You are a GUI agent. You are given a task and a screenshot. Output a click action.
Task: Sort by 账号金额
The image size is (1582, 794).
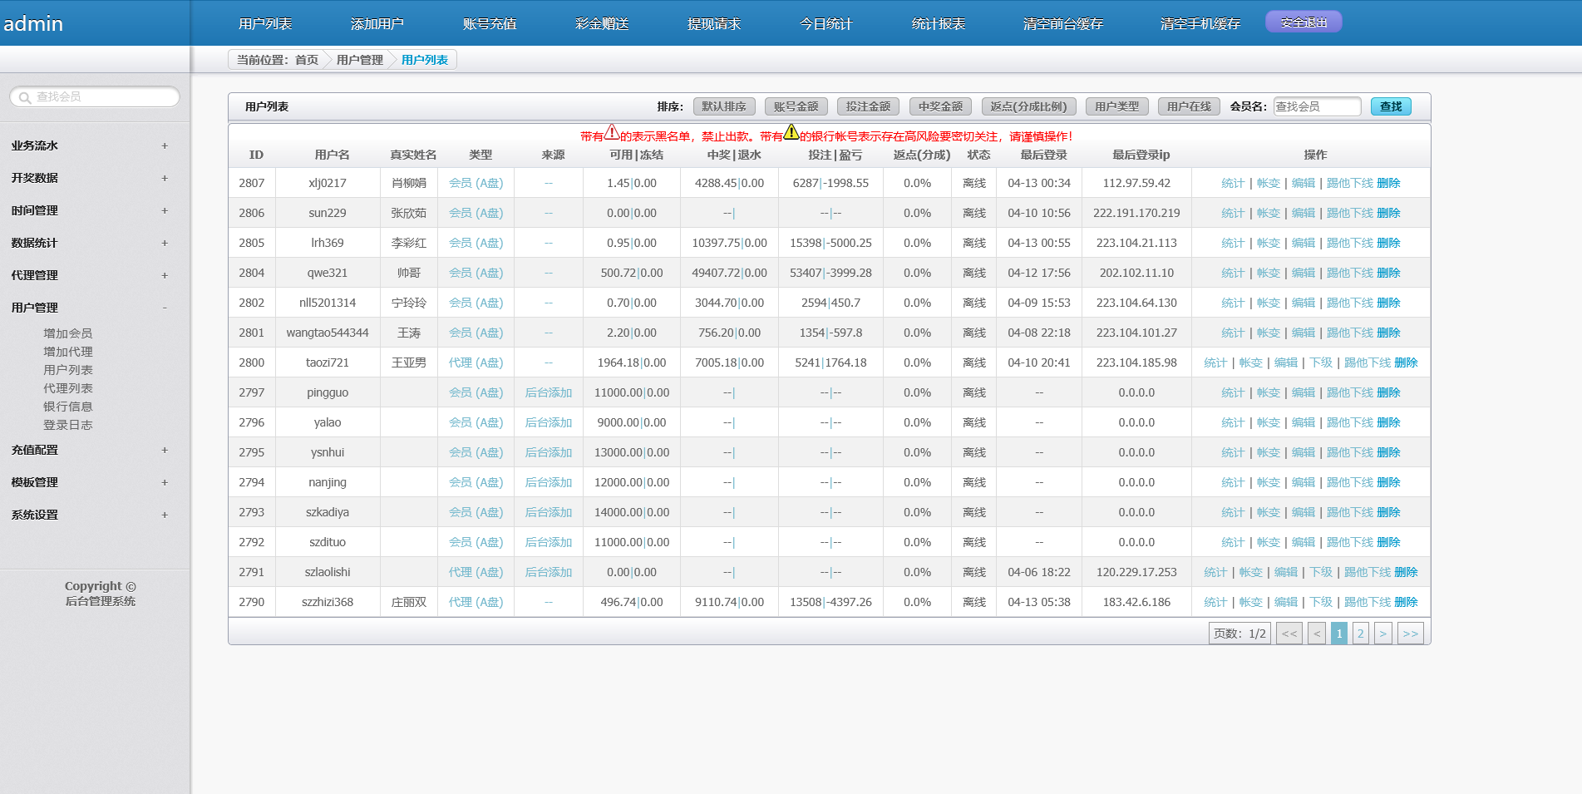796,106
